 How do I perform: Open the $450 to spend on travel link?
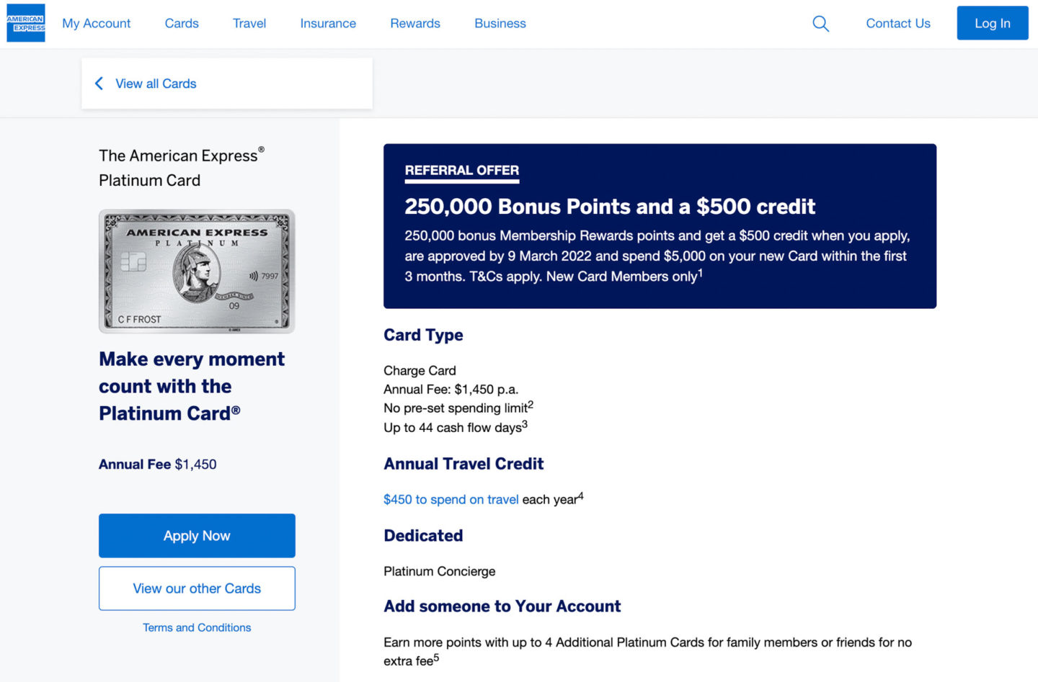[451, 500]
